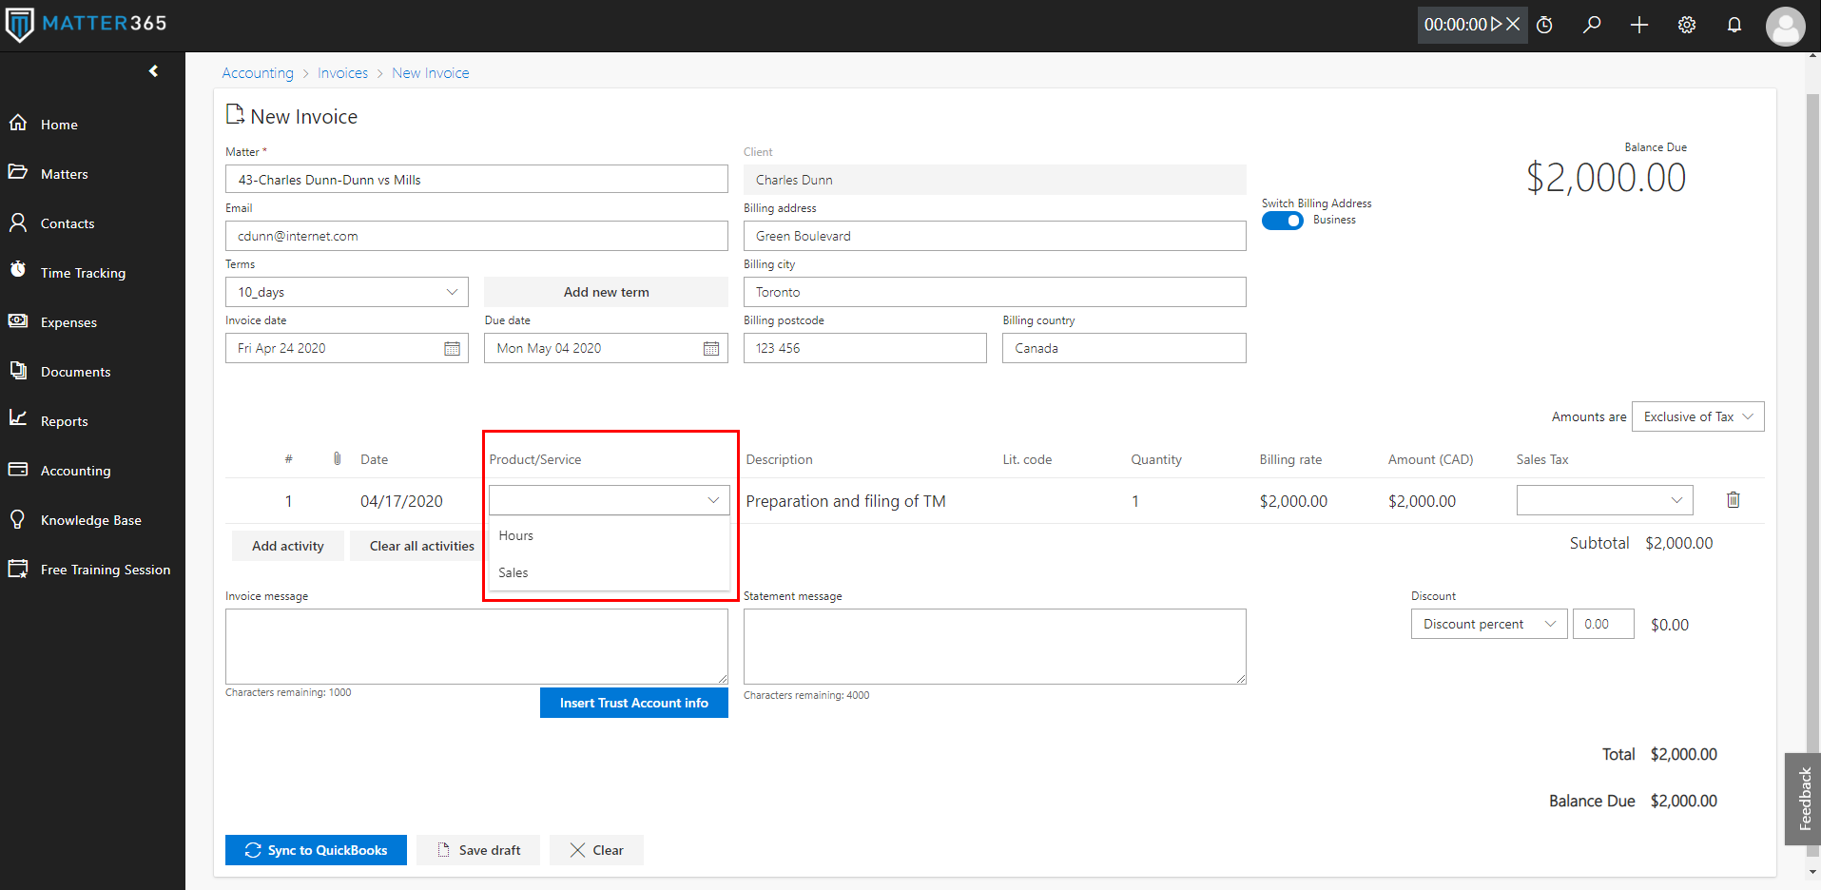Click the Add activity button
Image resolution: width=1821 pixels, height=890 pixels.
click(x=288, y=546)
